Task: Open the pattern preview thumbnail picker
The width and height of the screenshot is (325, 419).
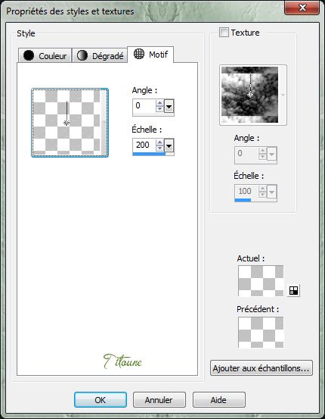Action: click(x=70, y=123)
